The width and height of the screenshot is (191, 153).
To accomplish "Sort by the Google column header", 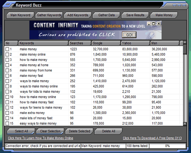I will point(106,43).
